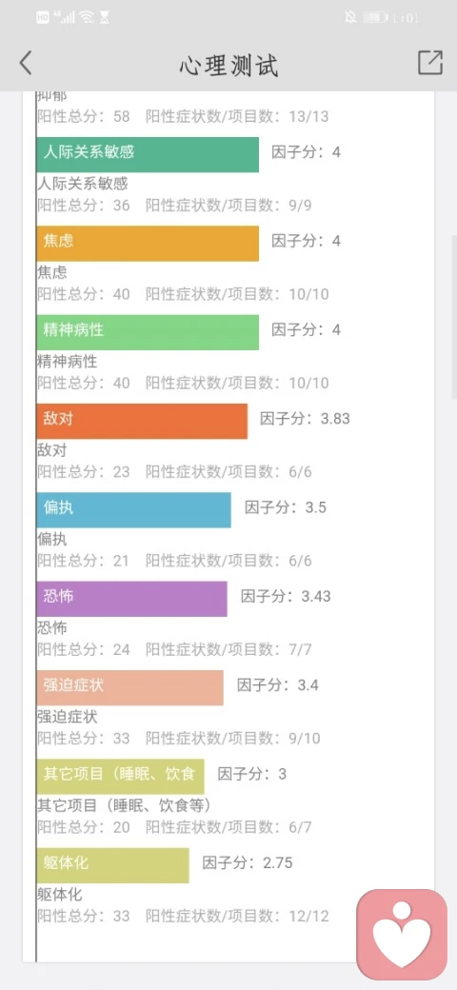Tap the pink heart floating icon

402,935
